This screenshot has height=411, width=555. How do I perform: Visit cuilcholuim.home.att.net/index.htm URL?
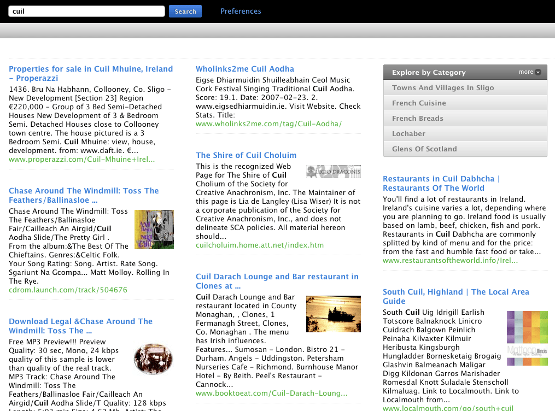click(260, 245)
